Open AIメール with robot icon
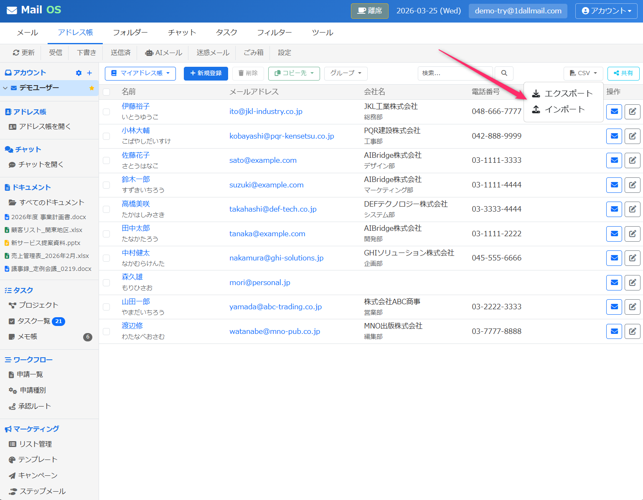 pos(163,53)
